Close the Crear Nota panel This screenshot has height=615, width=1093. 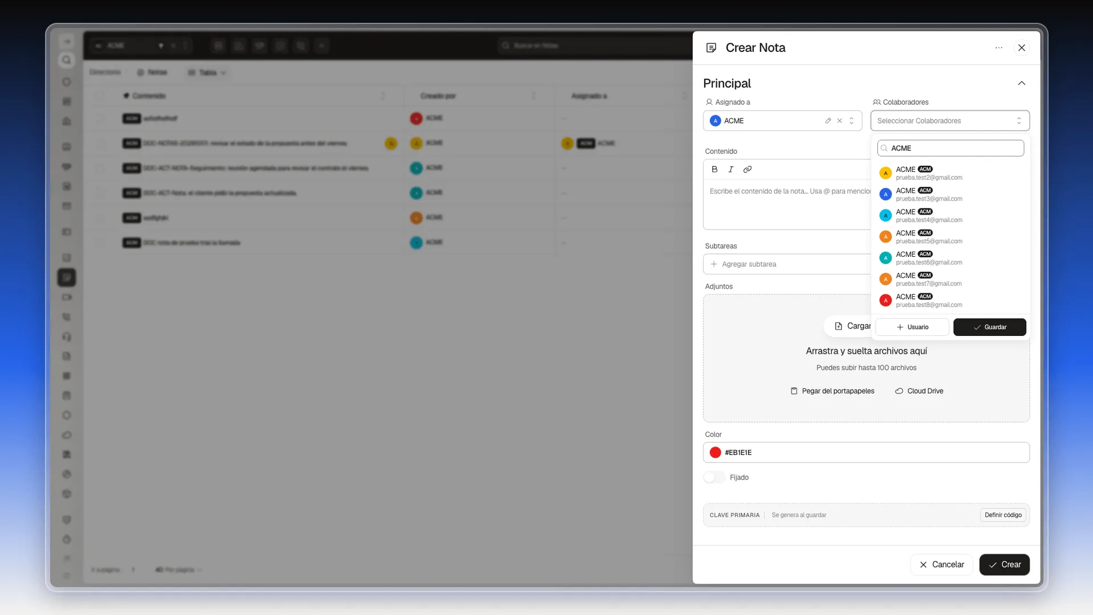coord(1022,48)
